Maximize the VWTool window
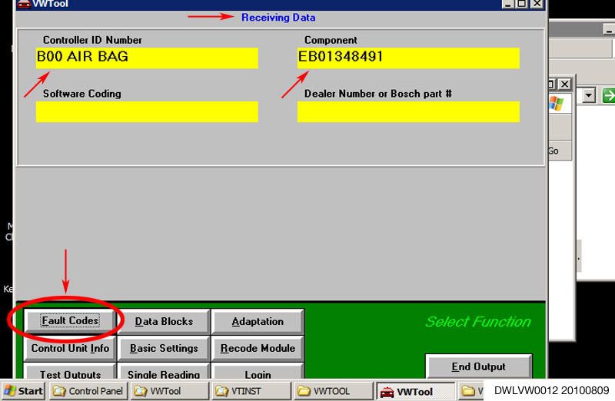The height and width of the screenshot is (401, 615). 522,4
